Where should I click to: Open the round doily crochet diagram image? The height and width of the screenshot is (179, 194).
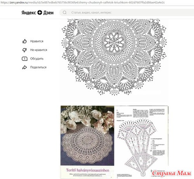click(114, 57)
